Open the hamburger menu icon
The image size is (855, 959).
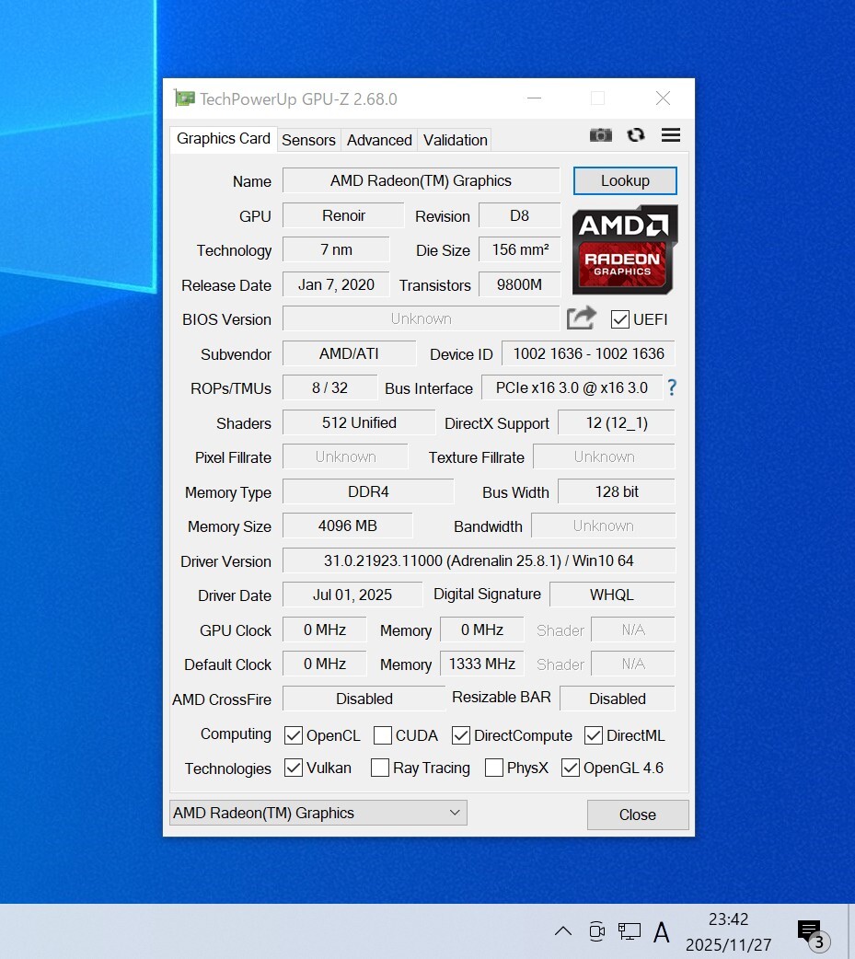[x=671, y=135]
